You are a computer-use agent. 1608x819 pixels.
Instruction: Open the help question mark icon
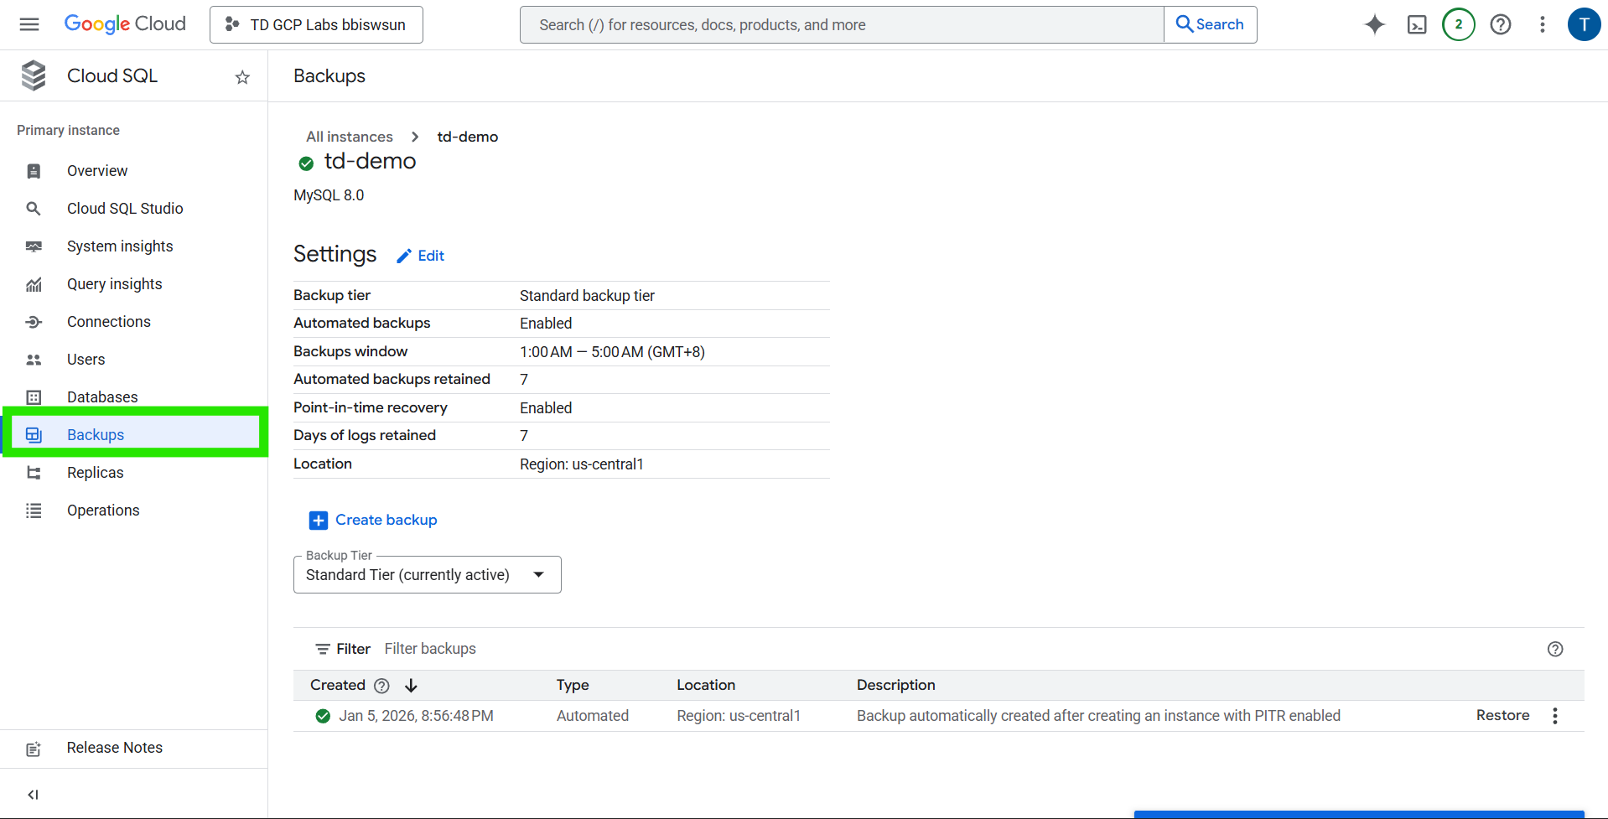(x=1500, y=24)
